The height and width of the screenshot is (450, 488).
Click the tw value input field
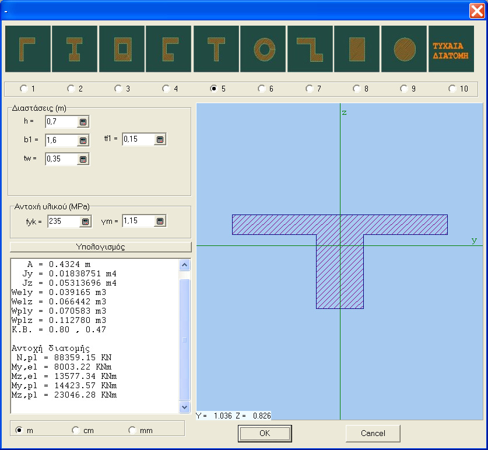click(62, 159)
